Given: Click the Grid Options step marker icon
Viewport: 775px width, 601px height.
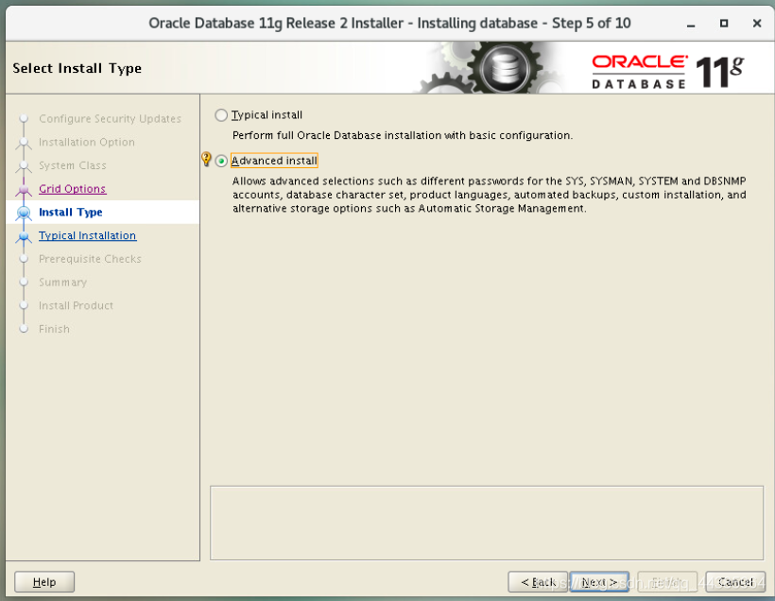Looking at the screenshot, I should click(24, 189).
